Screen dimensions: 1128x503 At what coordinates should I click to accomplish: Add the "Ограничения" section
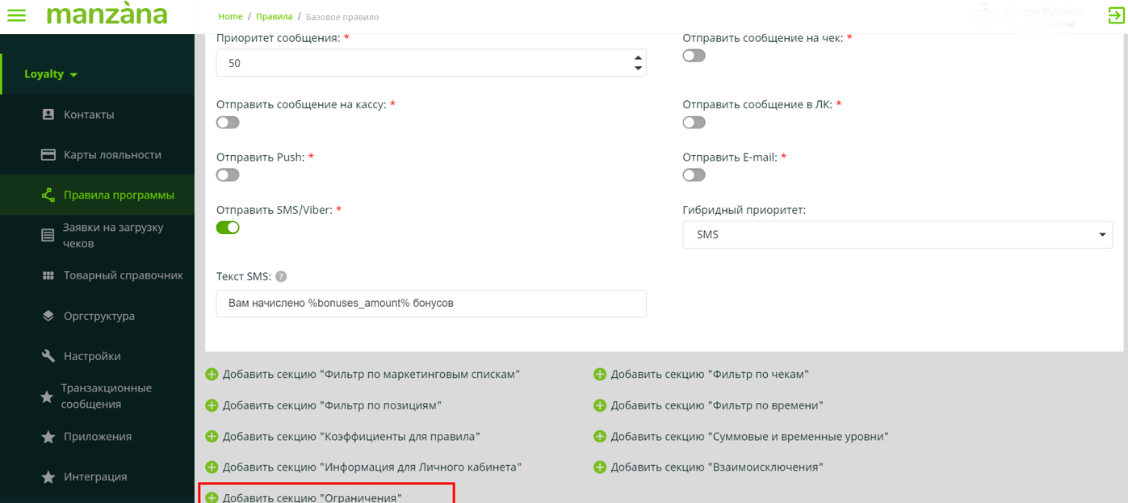point(312,497)
